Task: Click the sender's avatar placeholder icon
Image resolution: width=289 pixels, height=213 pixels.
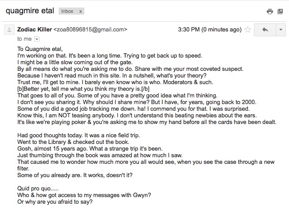Action: tap(9, 30)
